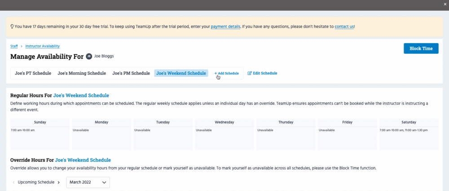This screenshot has width=449, height=191.
Task: Switch to Joe's PT Schedule tab
Action: (x=33, y=73)
